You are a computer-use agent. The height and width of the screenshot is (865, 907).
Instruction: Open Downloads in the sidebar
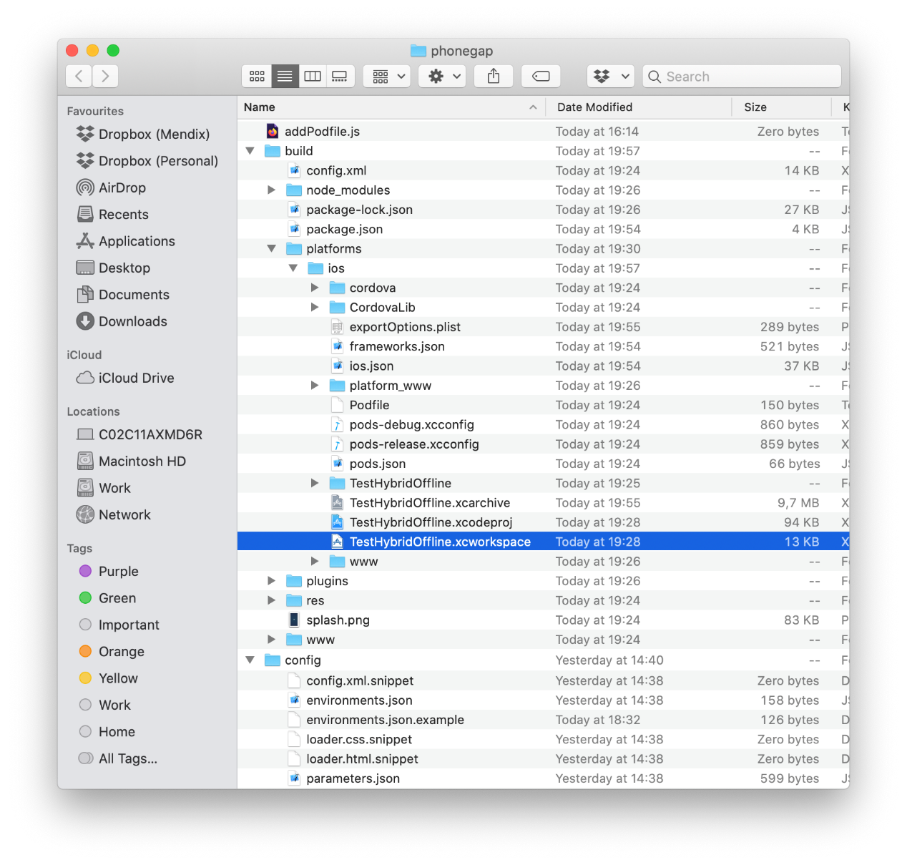[x=122, y=321]
